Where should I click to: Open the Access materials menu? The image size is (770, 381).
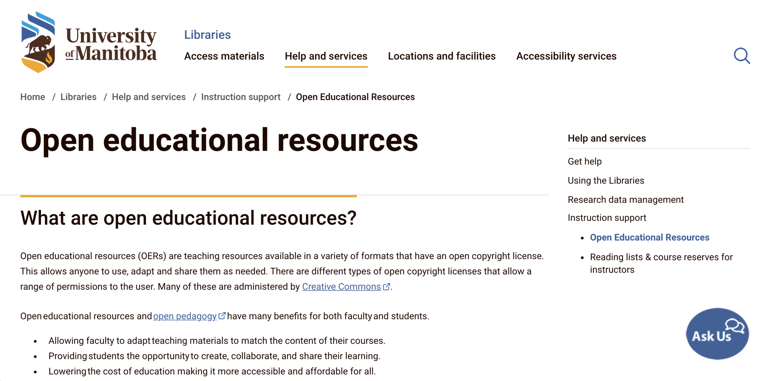[x=224, y=56]
